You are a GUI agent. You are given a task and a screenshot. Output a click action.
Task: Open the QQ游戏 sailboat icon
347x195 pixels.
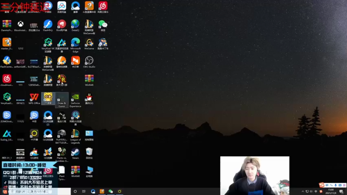point(34,153)
